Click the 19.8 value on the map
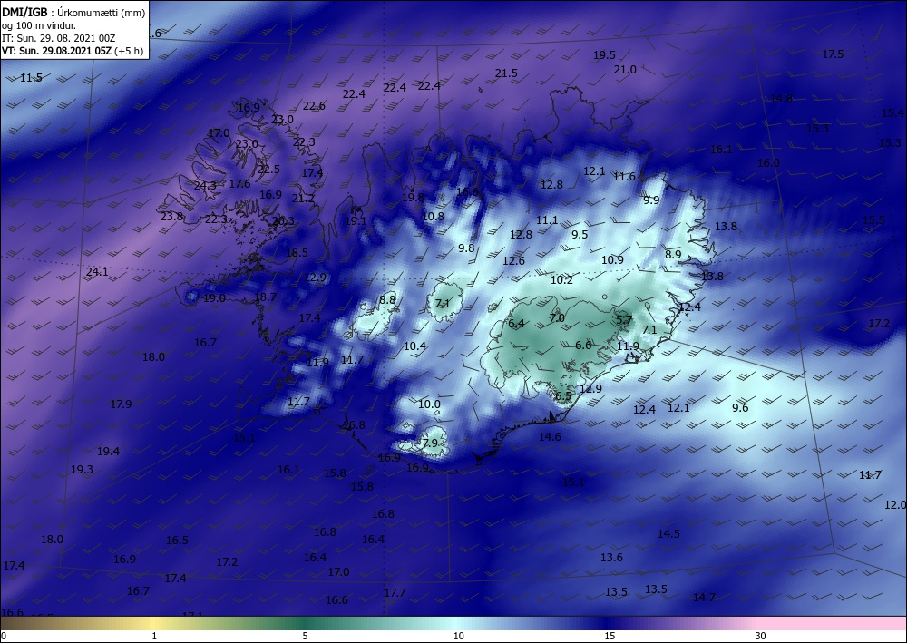The width and height of the screenshot is (907, 643). [x=413, y=197]
